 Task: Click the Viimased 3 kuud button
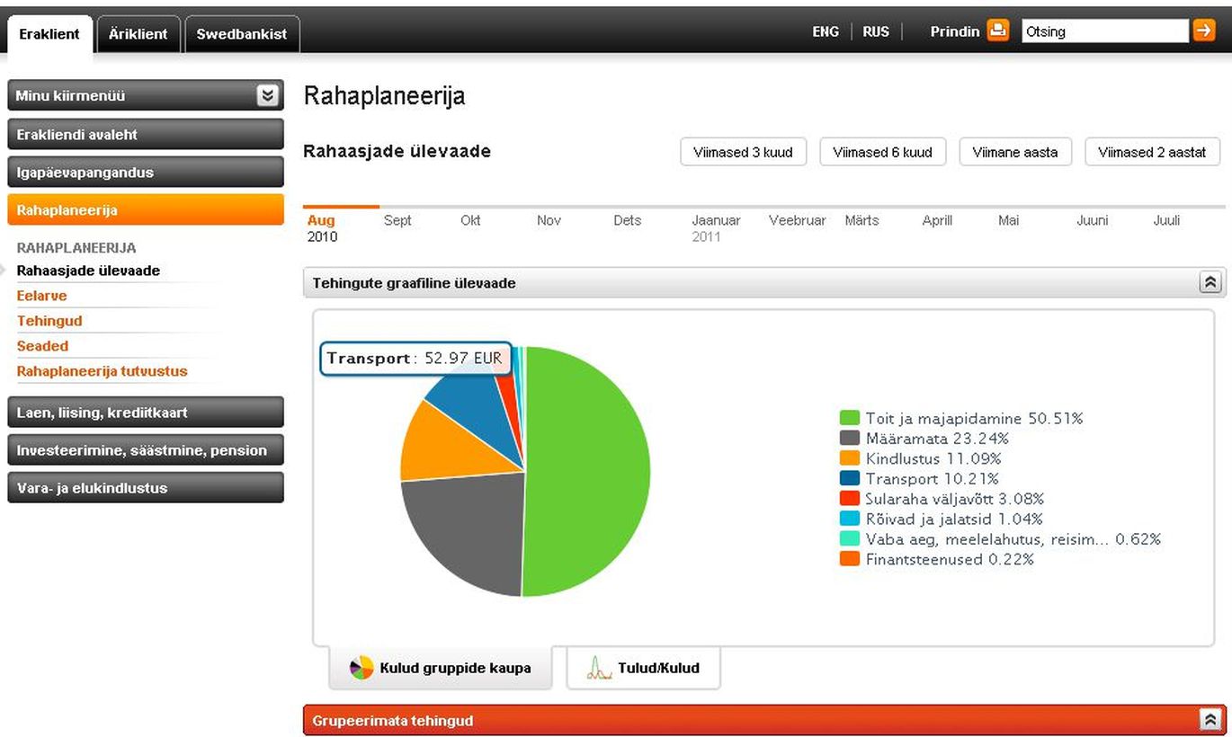point(743,152)
